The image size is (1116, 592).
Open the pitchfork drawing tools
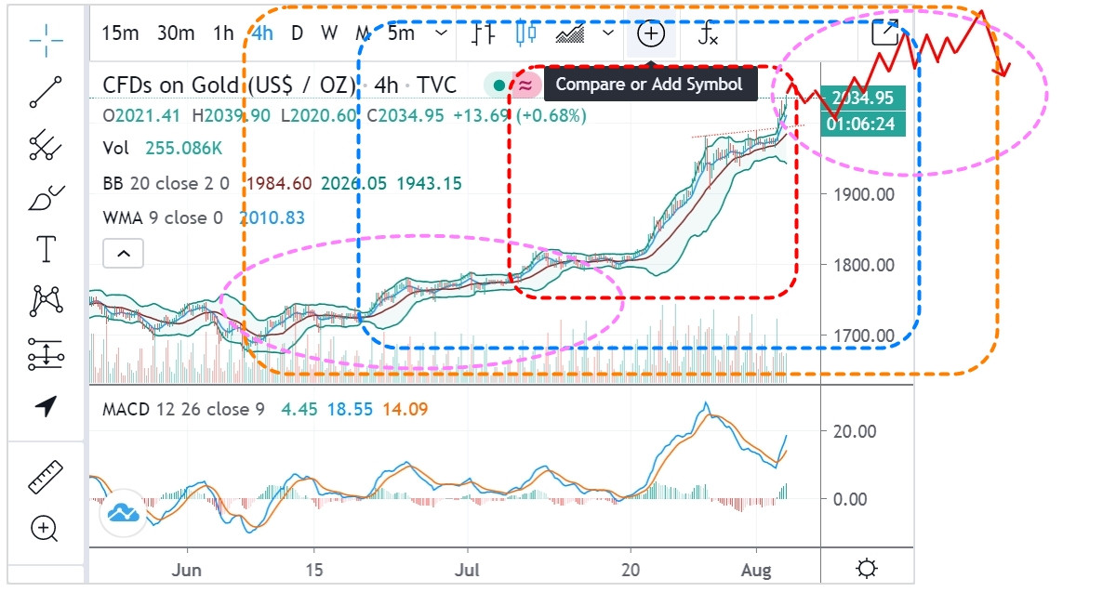pos(46,144)
